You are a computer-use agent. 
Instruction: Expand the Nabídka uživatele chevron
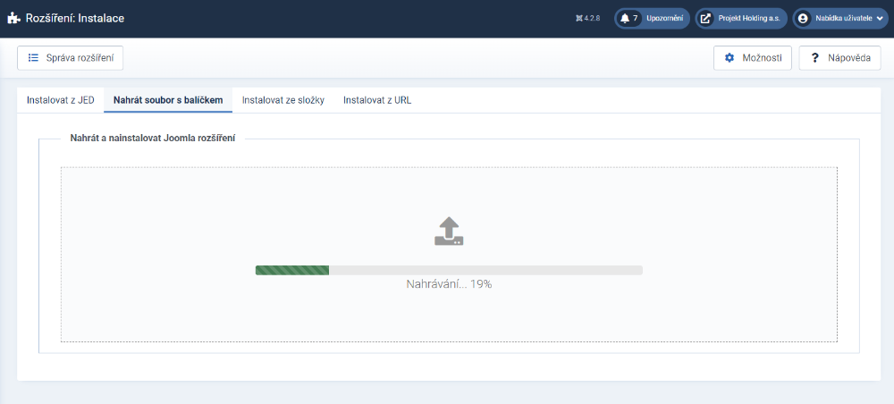(x=879, y=18)
